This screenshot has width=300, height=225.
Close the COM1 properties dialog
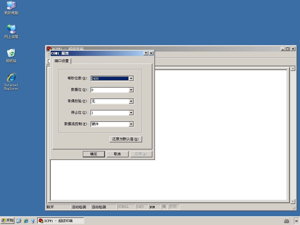point(151,53)
